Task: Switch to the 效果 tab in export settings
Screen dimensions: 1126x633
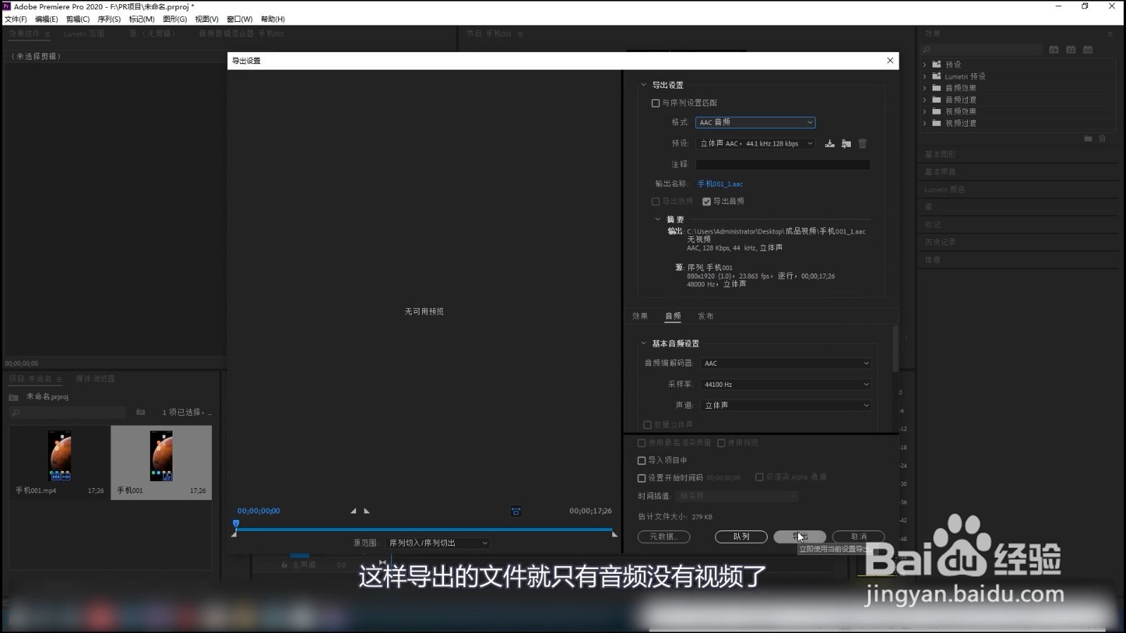Action: tap(640, 316)
